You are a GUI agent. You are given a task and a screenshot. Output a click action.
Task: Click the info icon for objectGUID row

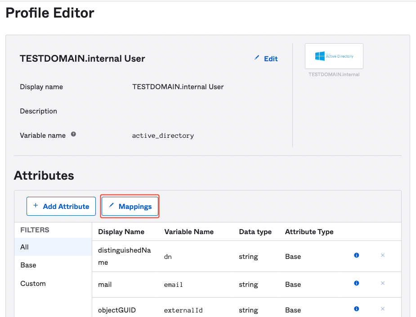tap(356, 309)
